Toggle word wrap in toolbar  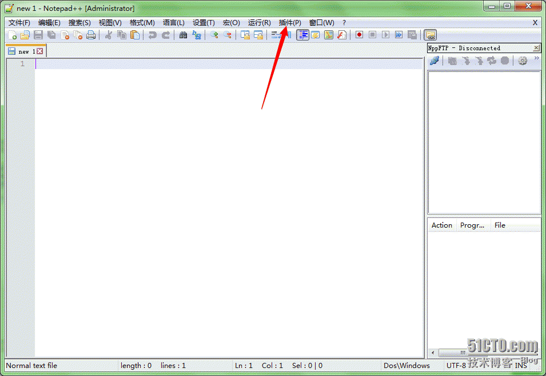coord(276,35)
